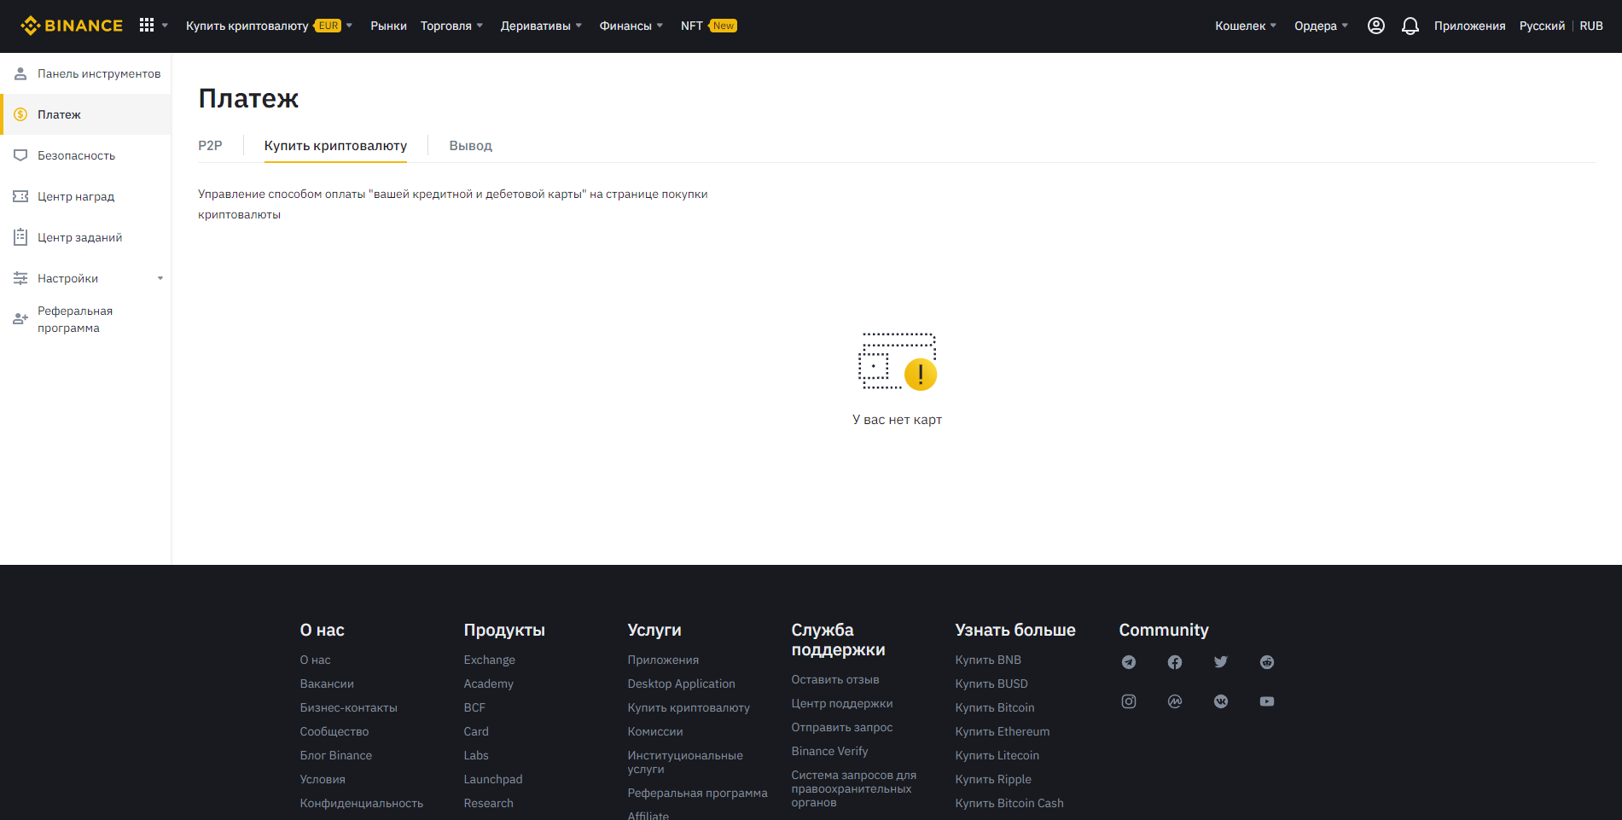Viewport: 1622px width, 820px height.
Task: Click the Платеж dollar coin icon
Action: tap(20, 114)
